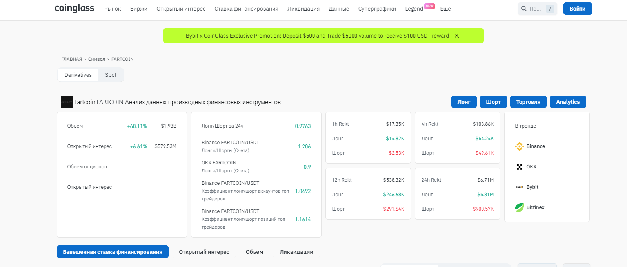The width and height of the screenshot is (627, 267).
Task: Click the Bybit x CoinGlass promotion text
Action: (317, 36)
